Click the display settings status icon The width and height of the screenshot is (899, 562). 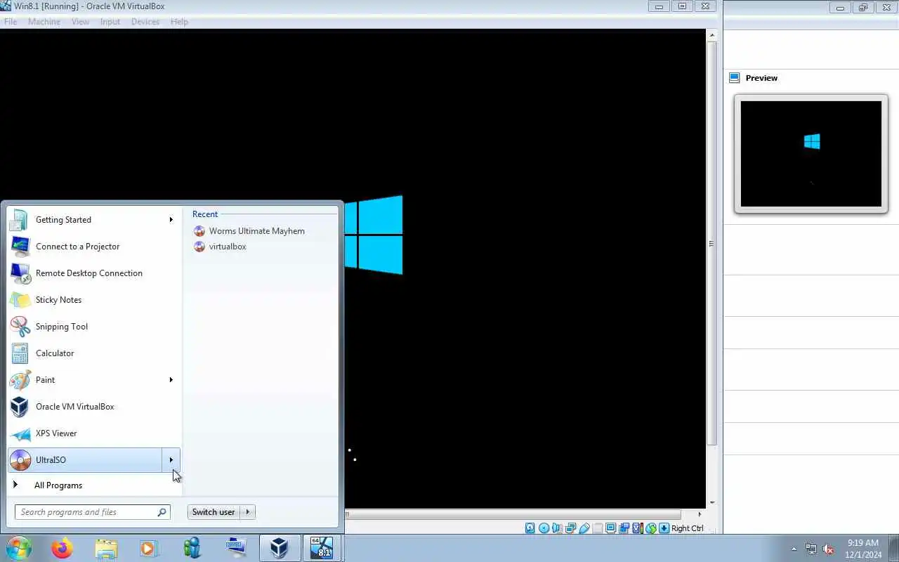point(610,528)
